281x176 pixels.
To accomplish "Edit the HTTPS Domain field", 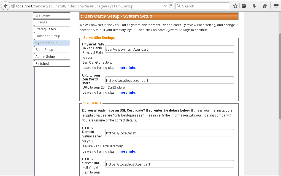I will pyautogui.click(x=169, y=133).
